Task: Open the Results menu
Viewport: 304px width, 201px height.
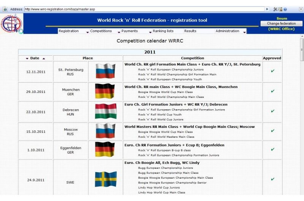Action: pos(190,31)
